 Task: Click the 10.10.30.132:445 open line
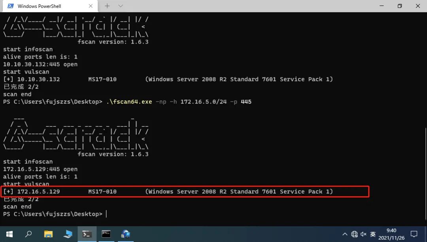(x=40, y=64)
